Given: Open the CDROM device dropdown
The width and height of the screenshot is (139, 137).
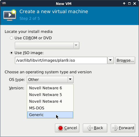Looking at the screenshot, I should click(47, 45).
